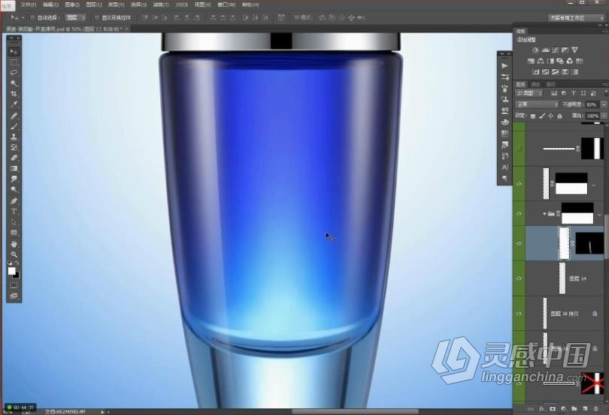Select the Eyedropper tool

tap(14, 104)
